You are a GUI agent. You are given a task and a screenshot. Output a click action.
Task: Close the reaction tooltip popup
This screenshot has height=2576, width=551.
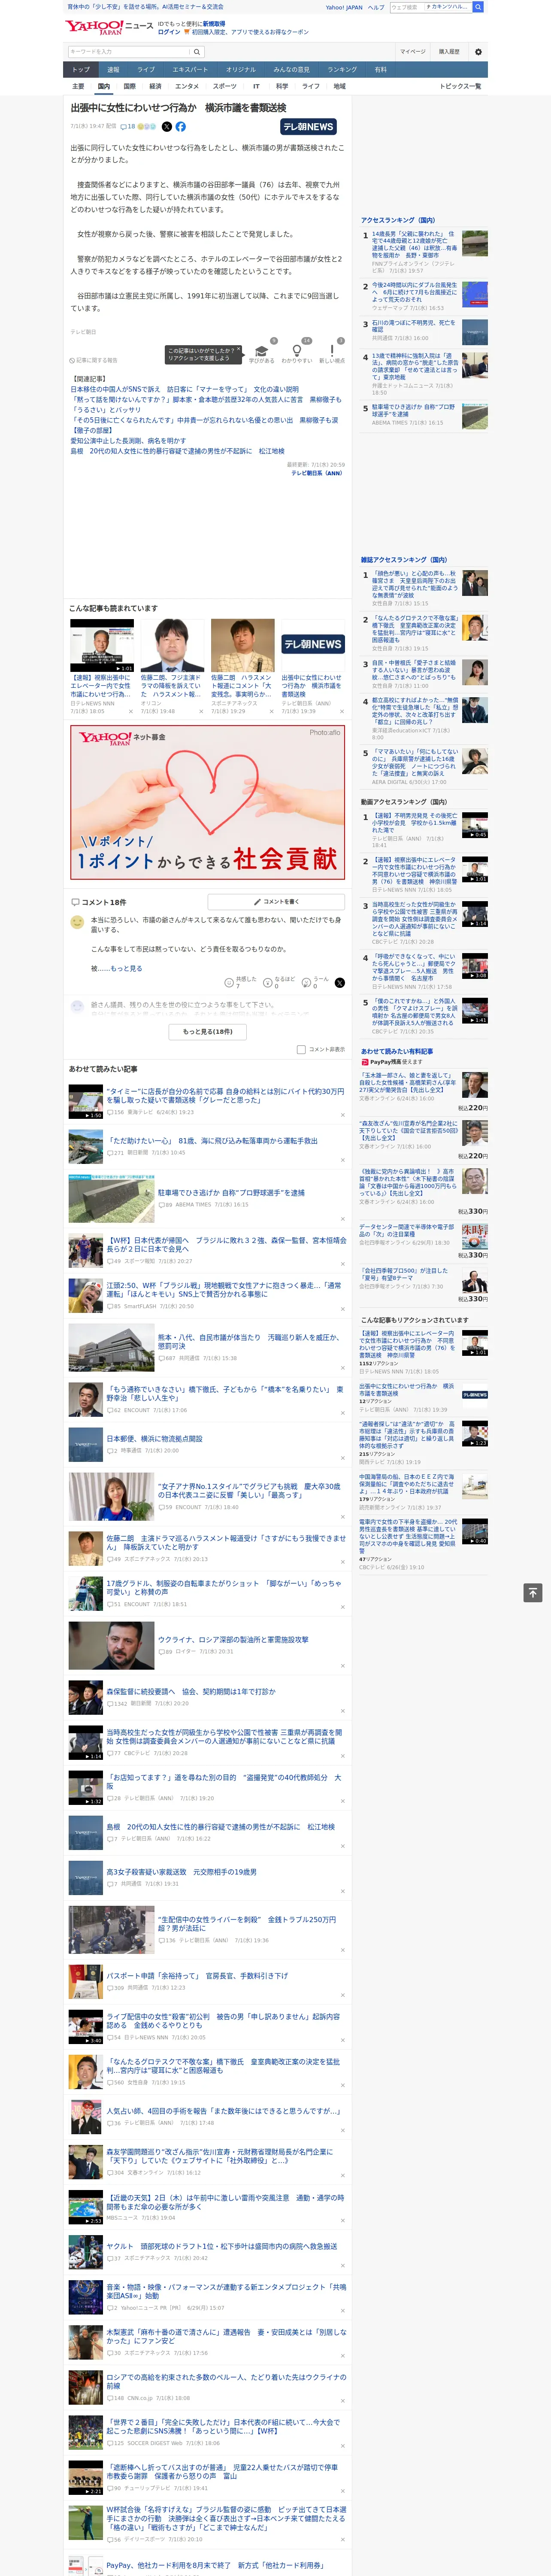pos(239,350)
